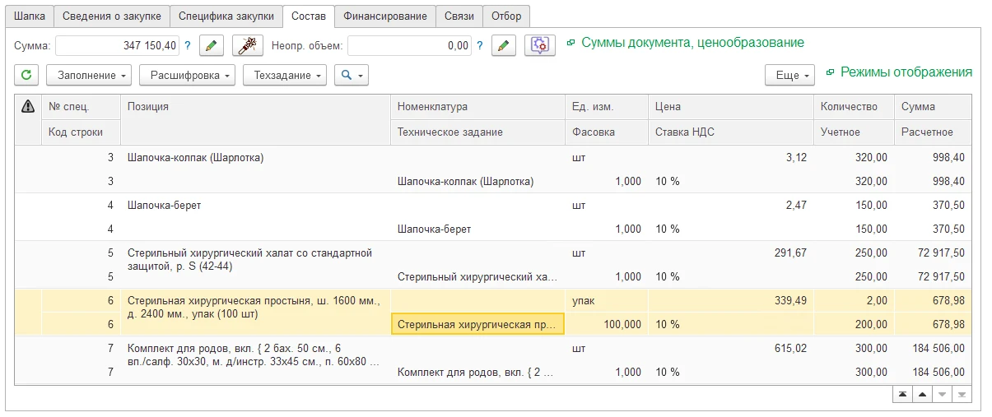
Task: Switch to the Отбор tab
Action: pos(506,16)
